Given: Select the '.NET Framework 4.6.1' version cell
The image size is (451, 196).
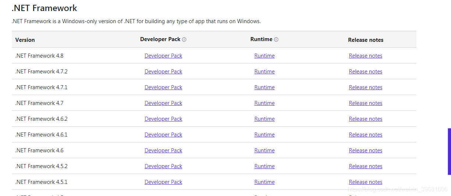Looking at the screenshot, I should 42,135.
